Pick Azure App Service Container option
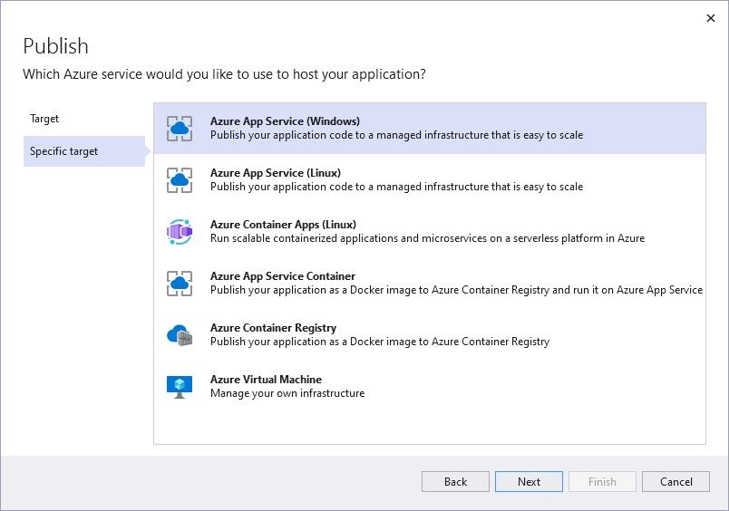Viewport: 729px width, 511px height. point(283,276)
